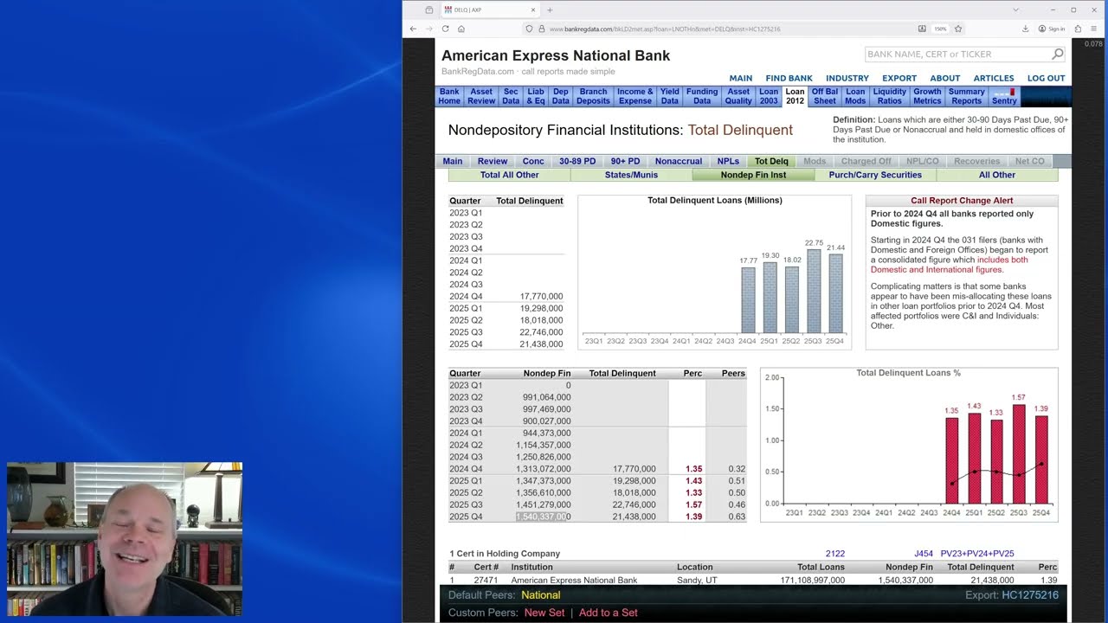Click the magnifier search icon in bank search

(x=1057, y=55)
